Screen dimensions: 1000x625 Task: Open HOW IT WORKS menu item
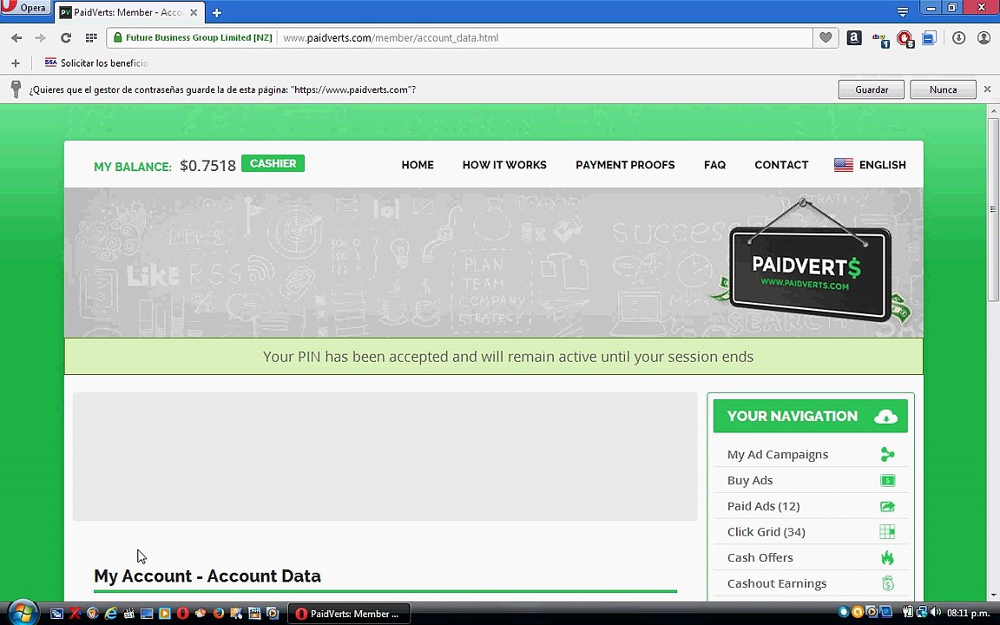[504, 165]
